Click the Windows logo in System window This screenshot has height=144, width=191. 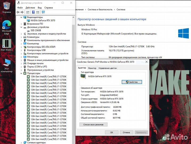click(x=184, y=33)
